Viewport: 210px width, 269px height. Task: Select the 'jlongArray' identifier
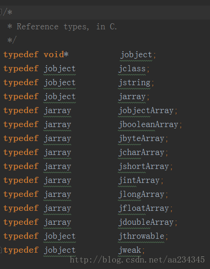click(141, 195)
